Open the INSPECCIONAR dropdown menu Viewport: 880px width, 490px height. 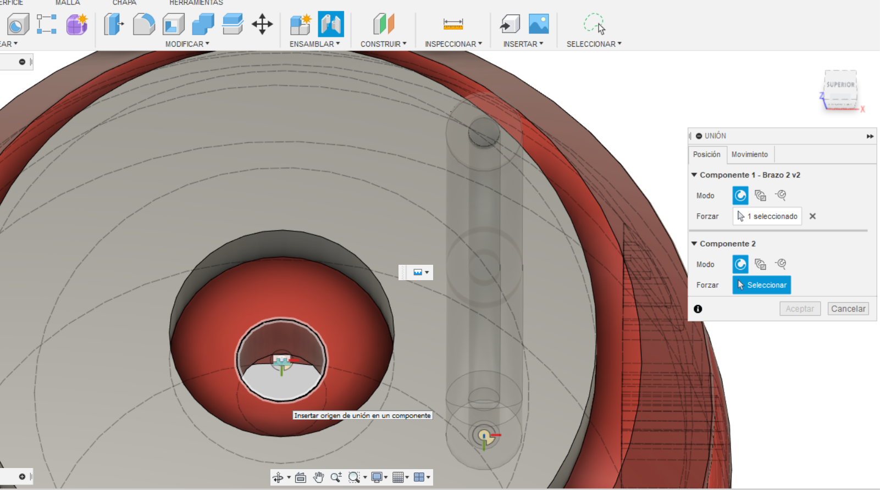tap(453, 44)
